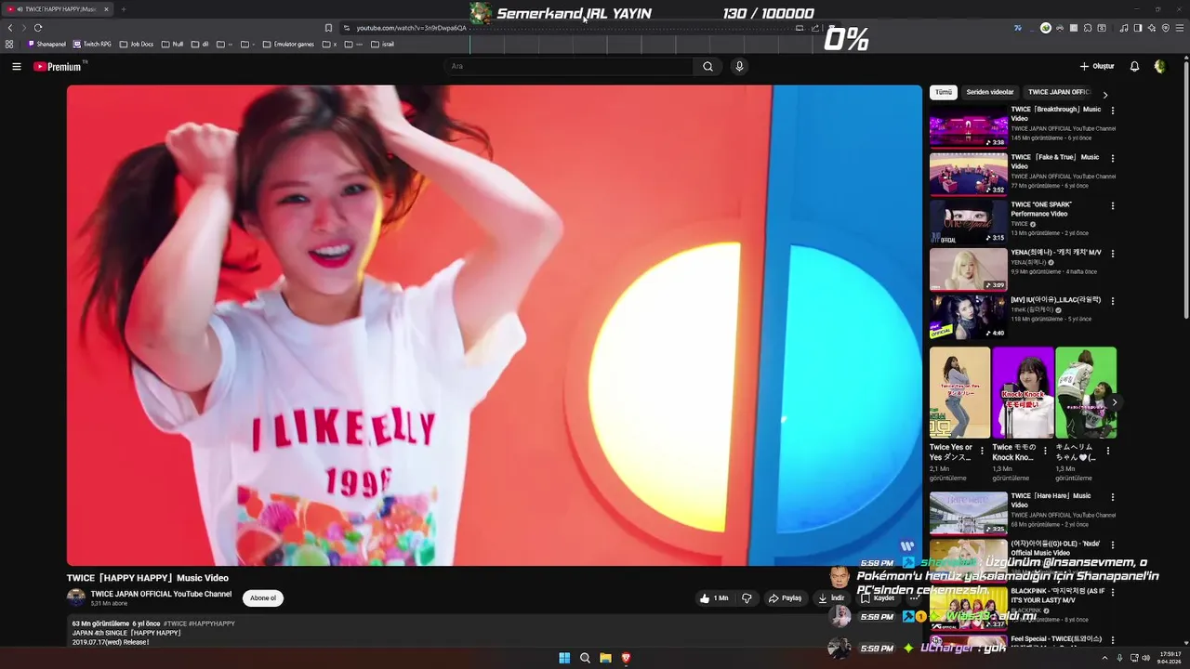Go to YouTube Premium home logo
Viewport: 1190px width, 669px height.
click(58, 67)
